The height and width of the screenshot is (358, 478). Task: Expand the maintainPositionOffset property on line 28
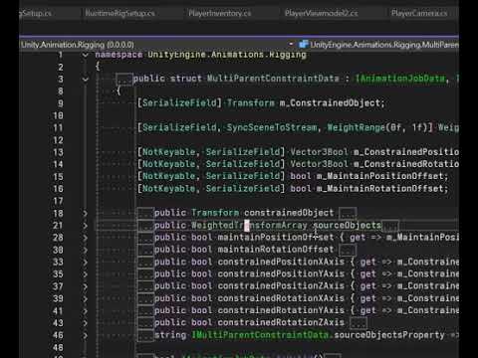pos(85,238)
